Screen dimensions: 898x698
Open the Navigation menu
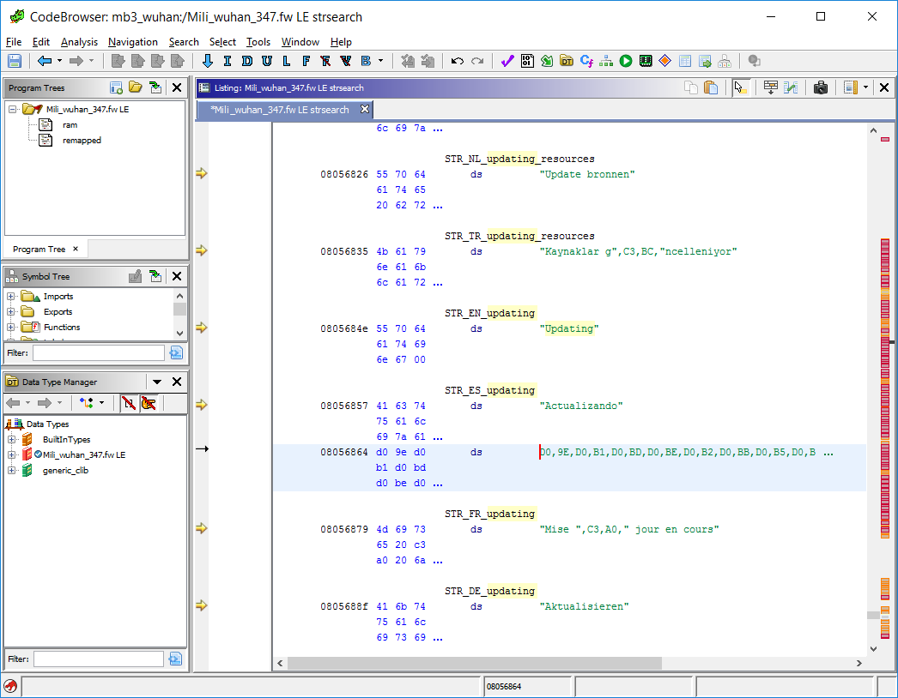[x=133, y=42]
